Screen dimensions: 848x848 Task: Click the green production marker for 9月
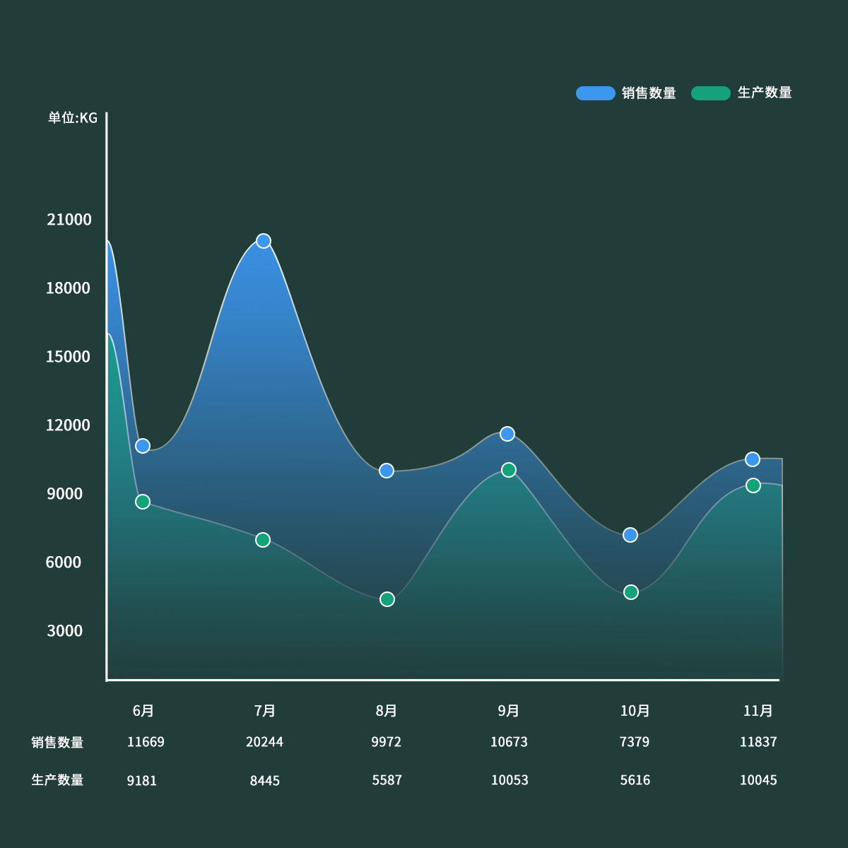pos(509,470)
